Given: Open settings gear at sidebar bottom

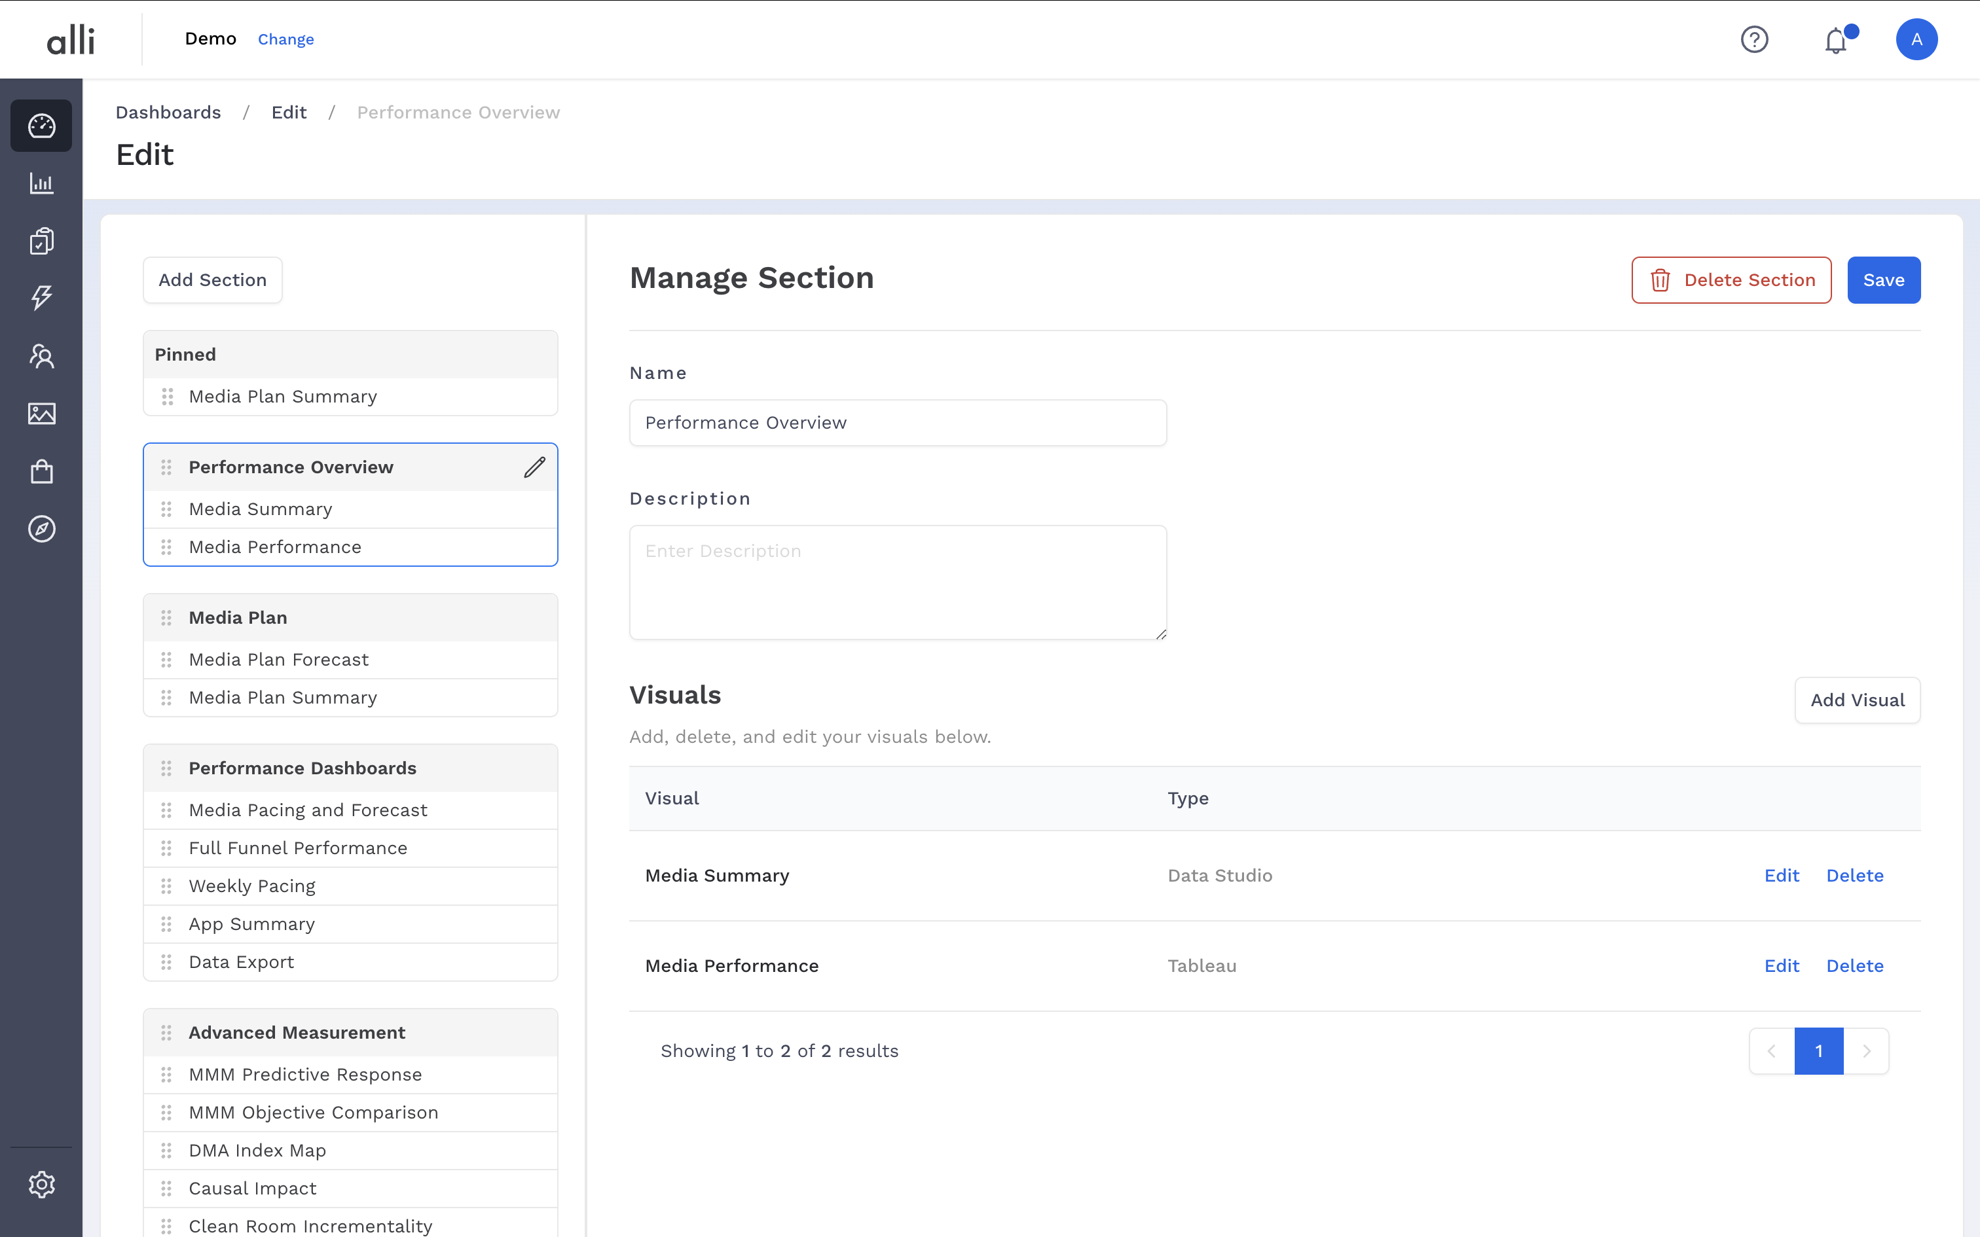Looking at the screenshot, I should pos(41,1184).
